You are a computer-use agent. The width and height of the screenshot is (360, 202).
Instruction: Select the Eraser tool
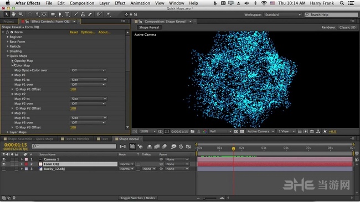tap(90, 14)
